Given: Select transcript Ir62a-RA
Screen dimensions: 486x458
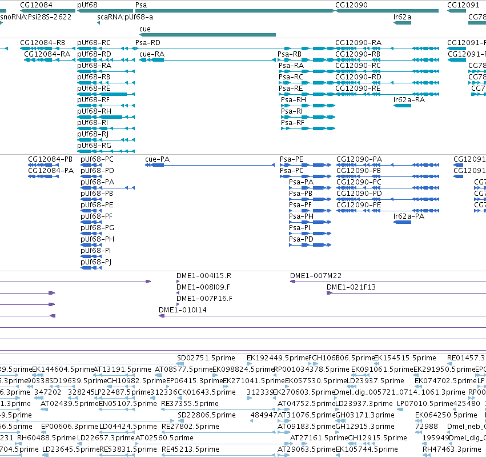Looking at the screenshot, I should pyautogui.click(x=402, y=106).
